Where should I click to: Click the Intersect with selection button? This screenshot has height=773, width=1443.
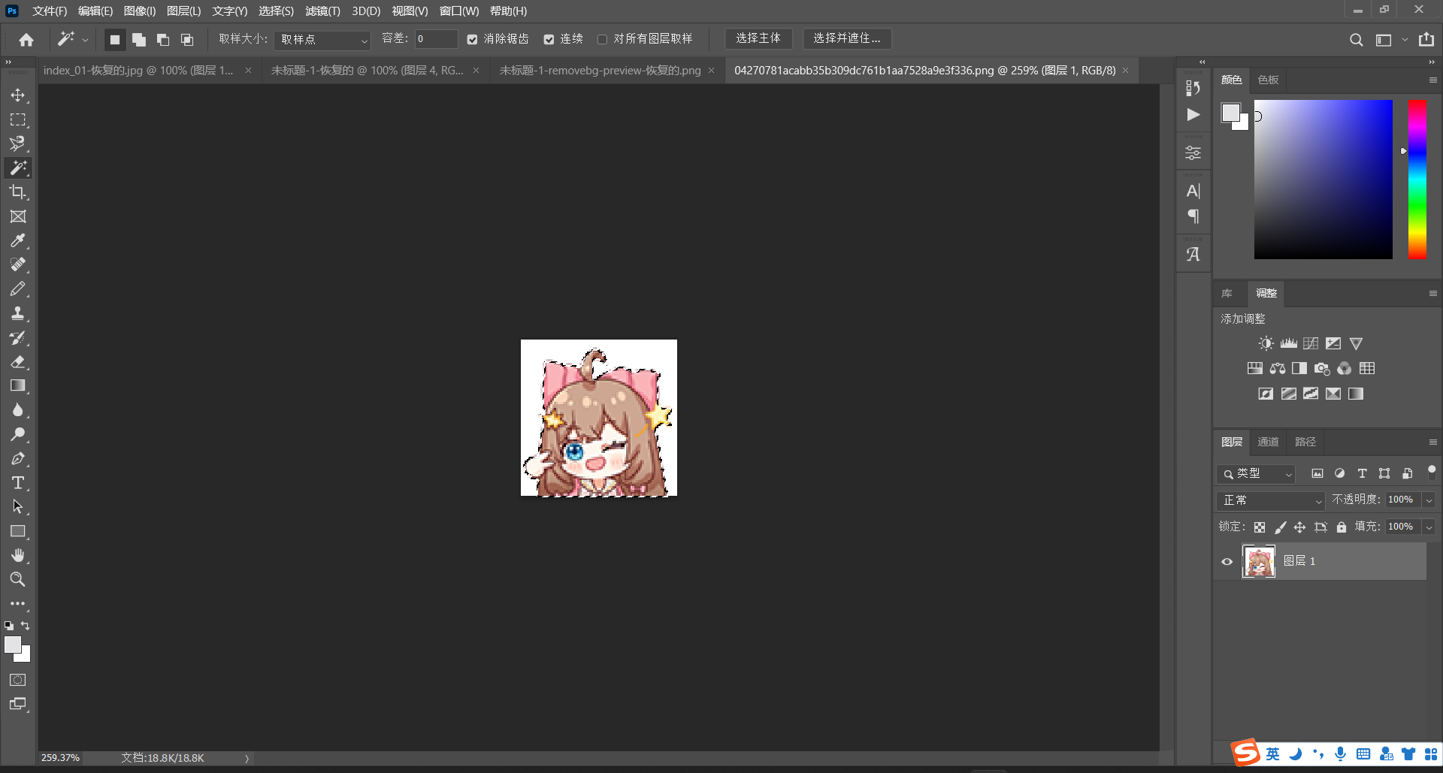click(x=187, y=40)
